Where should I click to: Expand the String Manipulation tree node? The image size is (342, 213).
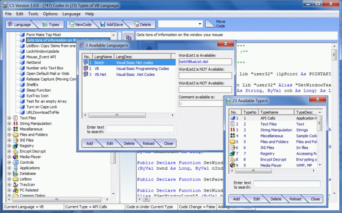coord(9,124)
